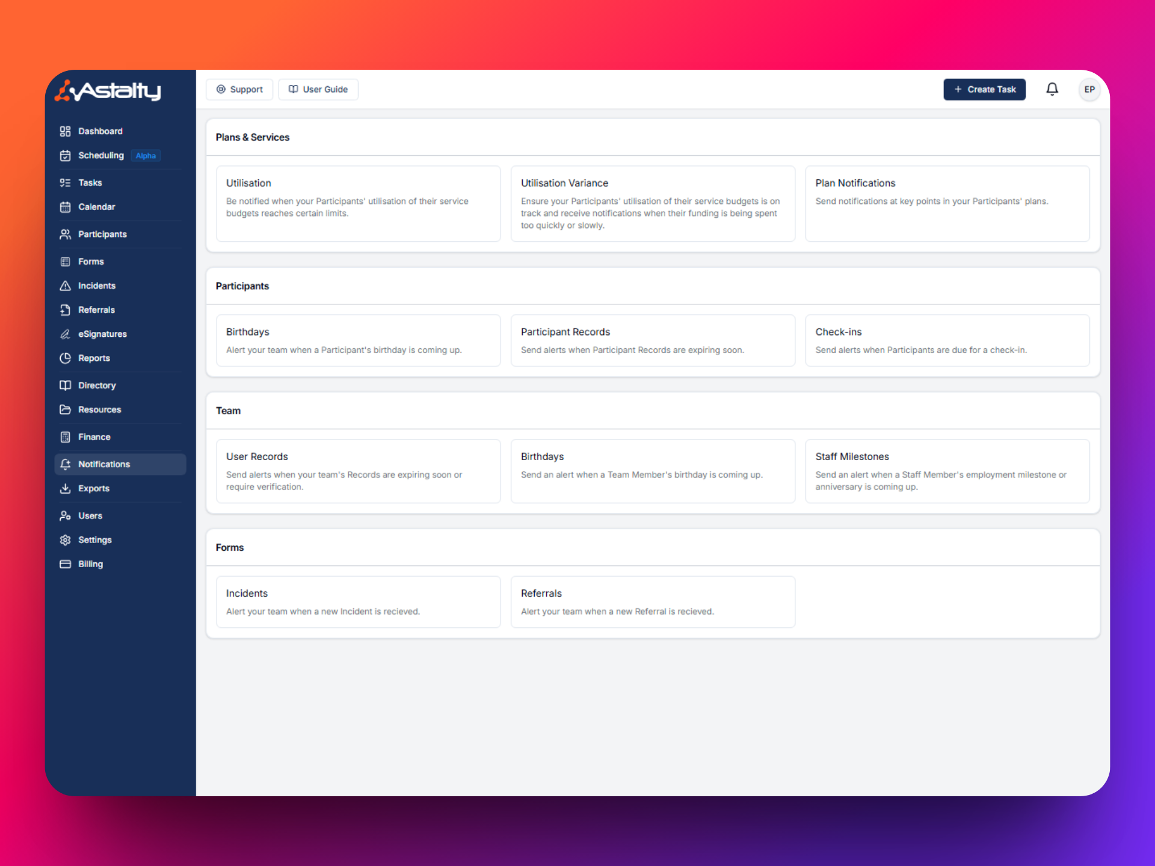1155x866 pixels.
Task: Click the Exports download icon
Action: click(x=66, y=488)
